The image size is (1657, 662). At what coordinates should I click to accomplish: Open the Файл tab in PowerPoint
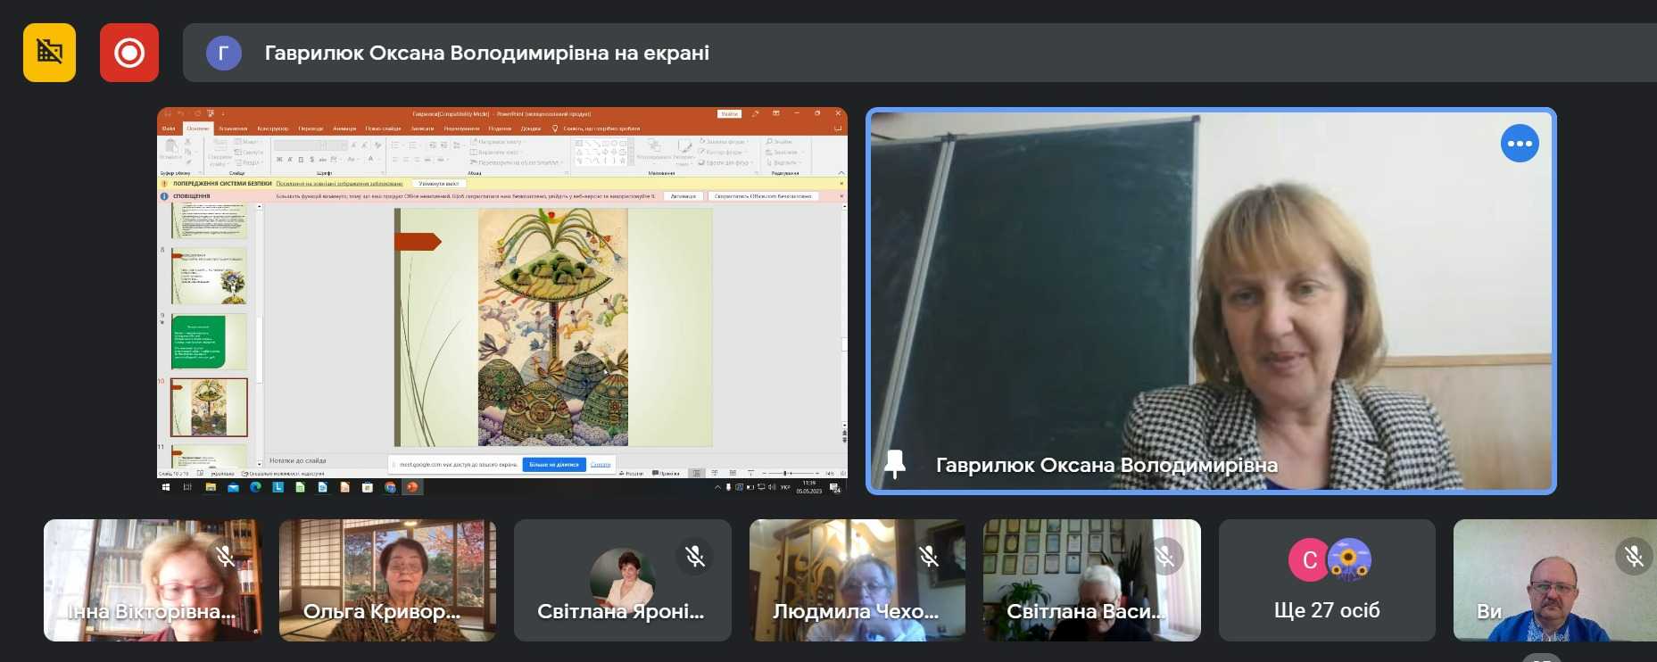pos(169,128)
